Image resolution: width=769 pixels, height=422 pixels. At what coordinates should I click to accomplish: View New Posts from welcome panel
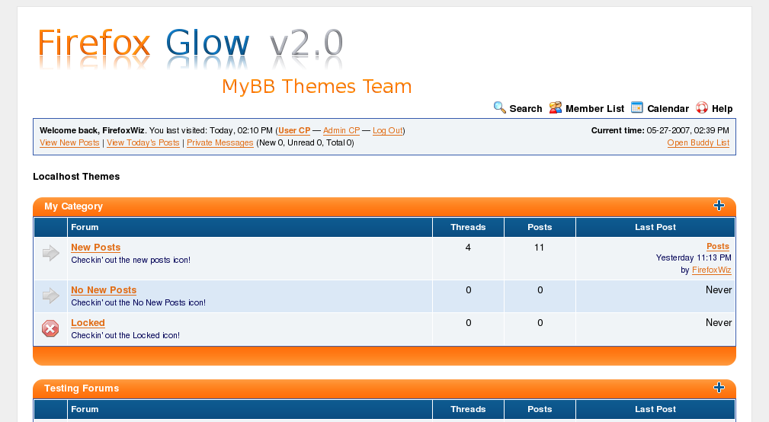click(x=69, y=143)
